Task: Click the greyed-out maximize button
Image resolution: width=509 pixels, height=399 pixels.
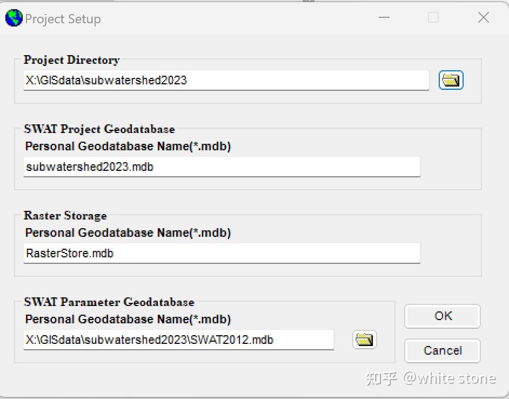Action: (x=433, y=18)
